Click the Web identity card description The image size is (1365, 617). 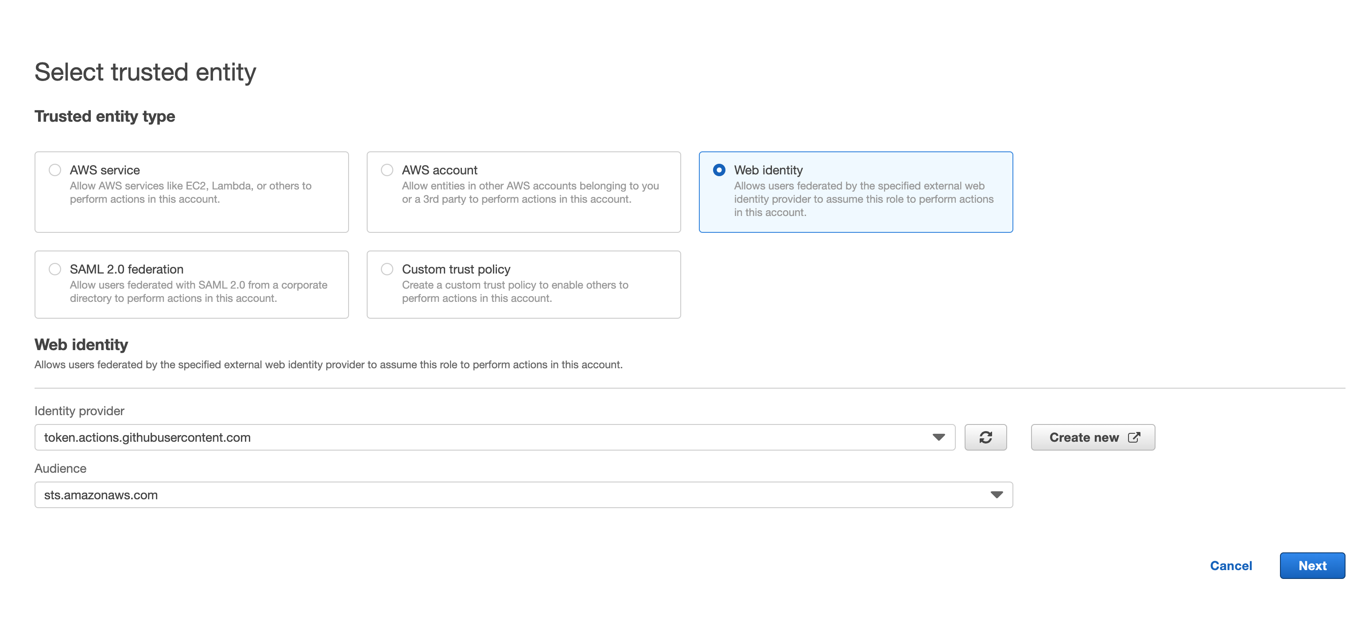coord(863,199)
